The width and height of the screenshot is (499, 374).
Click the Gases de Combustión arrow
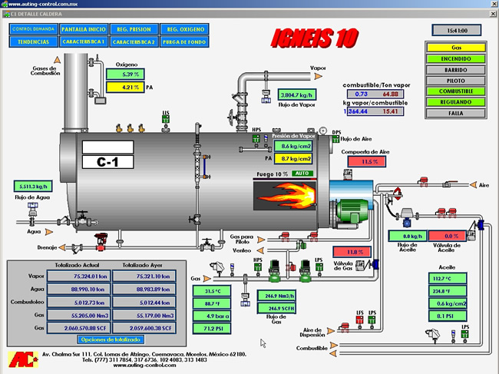58,60
